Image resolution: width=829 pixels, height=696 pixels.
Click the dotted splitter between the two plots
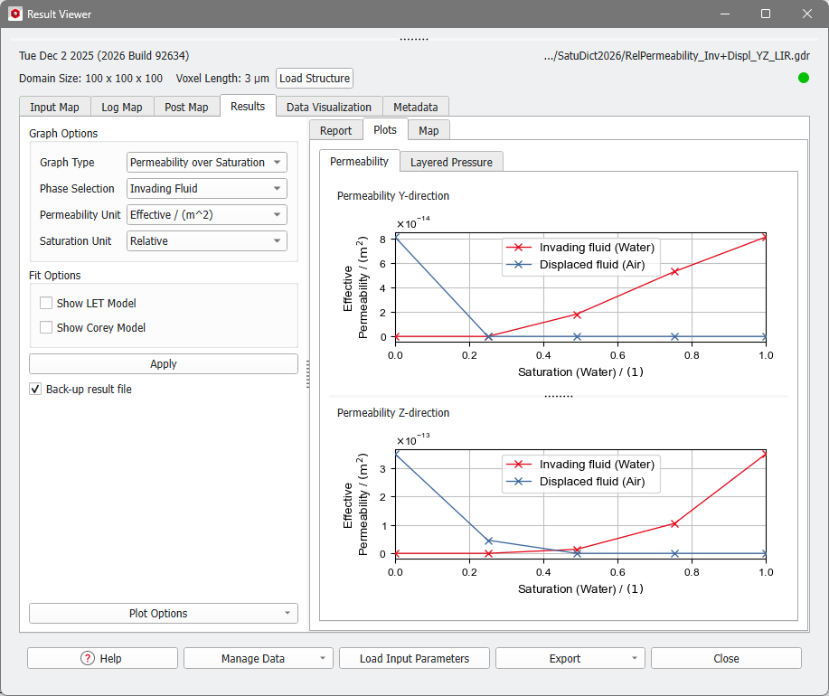point(559,395)
